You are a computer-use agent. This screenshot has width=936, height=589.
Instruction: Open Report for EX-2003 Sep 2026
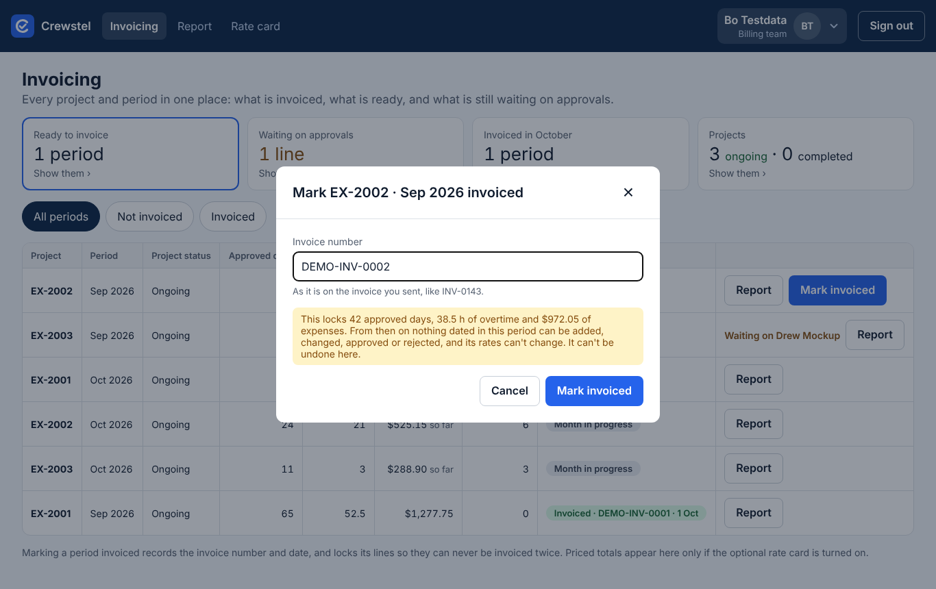875,335
